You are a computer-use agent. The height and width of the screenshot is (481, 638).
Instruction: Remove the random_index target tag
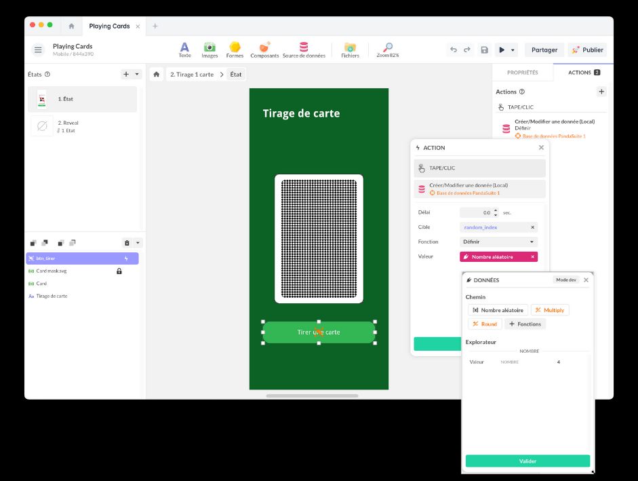pyautogui.click(x=532, y=227)
